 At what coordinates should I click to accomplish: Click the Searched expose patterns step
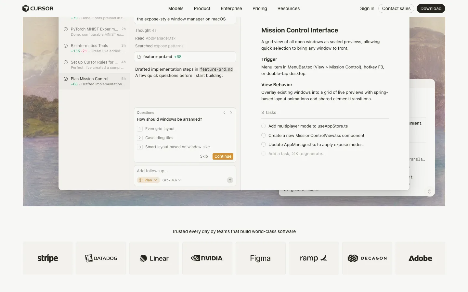click(x=159, y=46)
